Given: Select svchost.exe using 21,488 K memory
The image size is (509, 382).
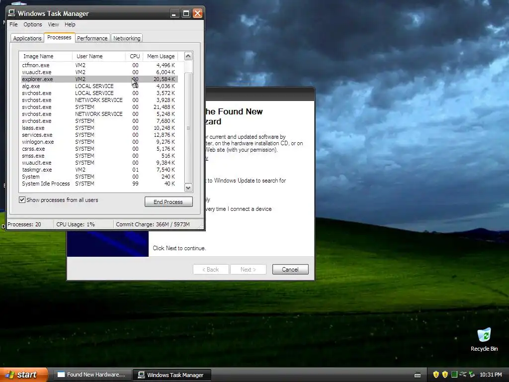Looking at the screenshot, I should (99, 107).
